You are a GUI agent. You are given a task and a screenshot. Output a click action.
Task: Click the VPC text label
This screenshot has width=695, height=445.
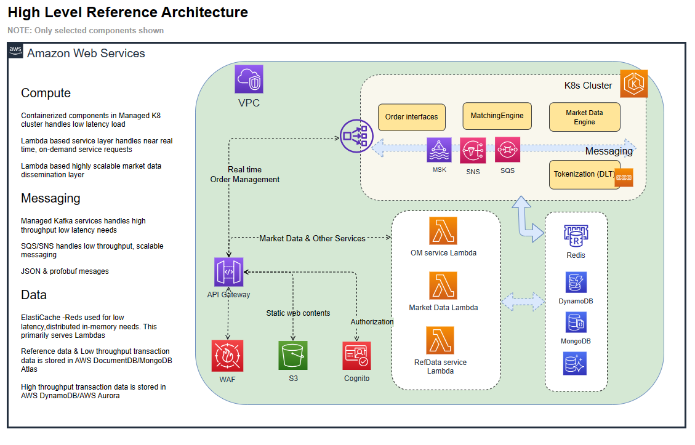point(249,103)
